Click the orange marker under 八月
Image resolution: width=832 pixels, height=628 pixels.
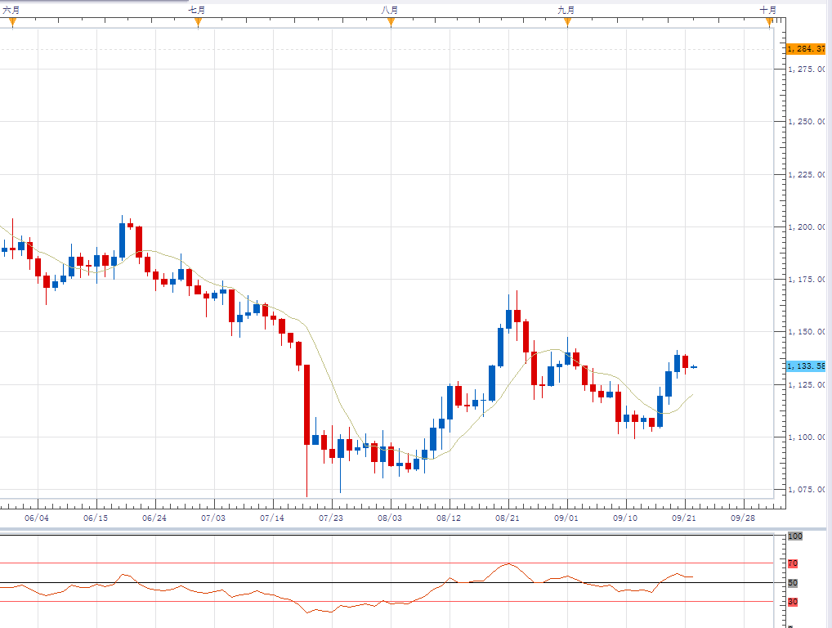[391, 22]
